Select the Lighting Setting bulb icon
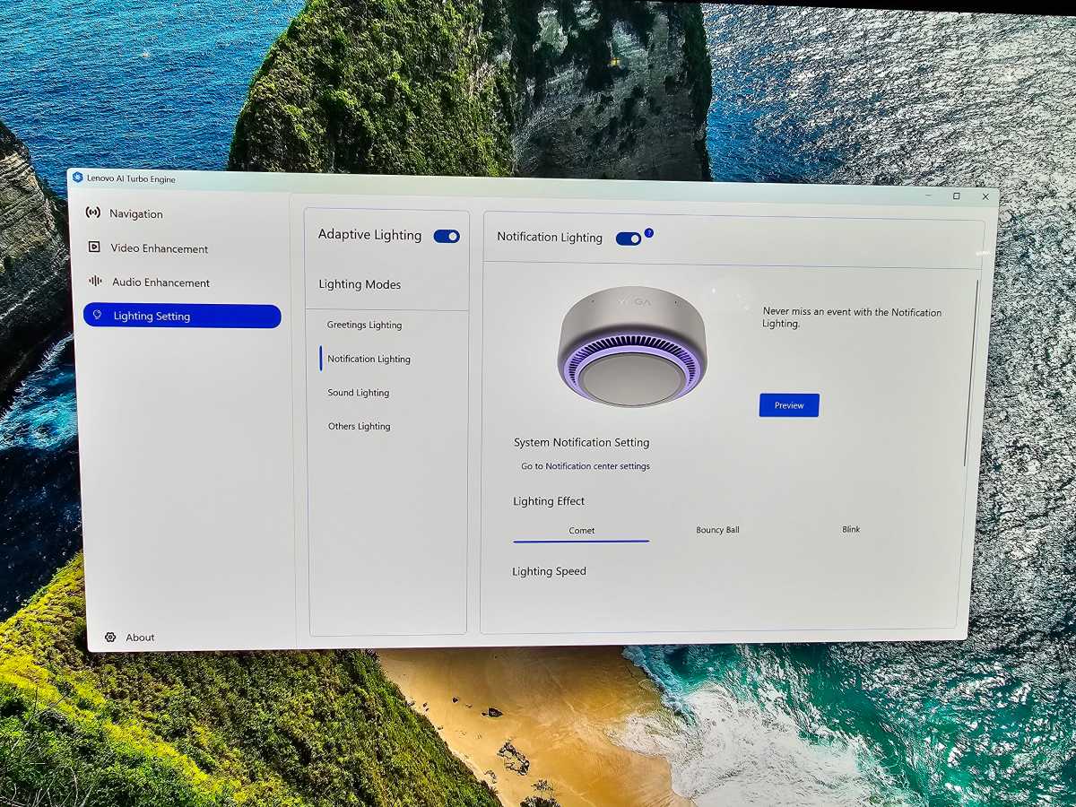Image resolution: width=1076 pixels, height=807 pixels. click(x=97, y=316)
